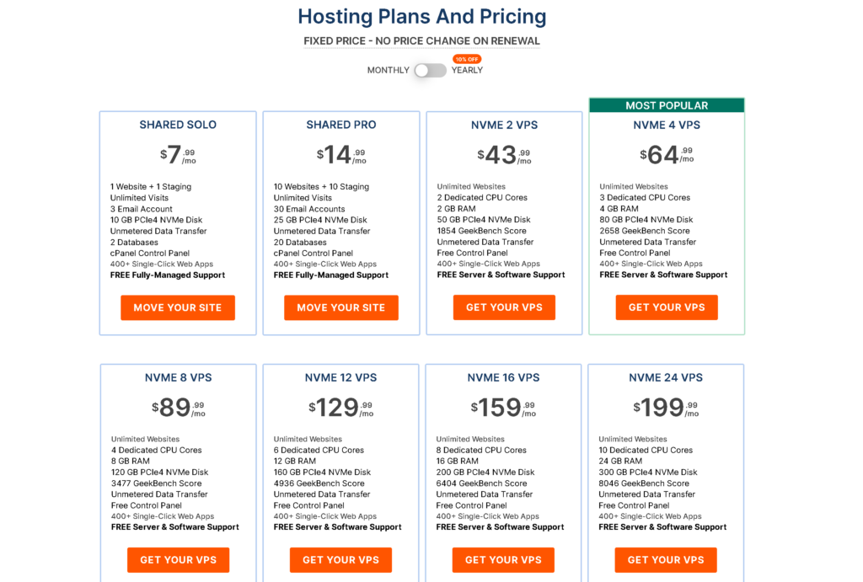Click GET YOUR VPS for NVMe 8
This screenshot has height=582, width=863.
[x=179, y=559]
